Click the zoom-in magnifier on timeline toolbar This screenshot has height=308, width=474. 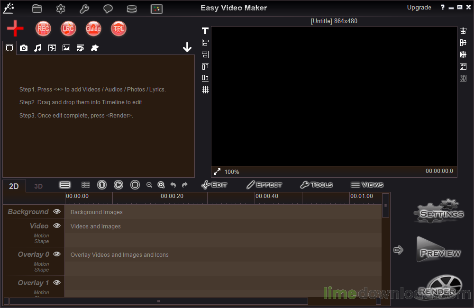click(161, 185)
